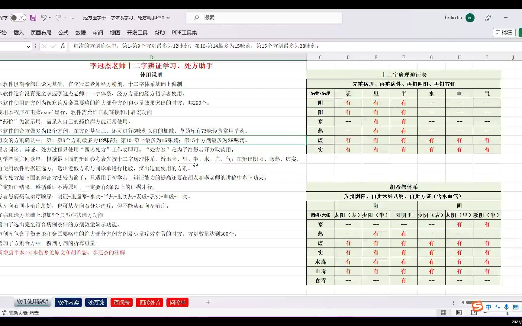This screenshot has height=326, width=522.
Task: Open the 视图 ribbon tab
Action: [115, 33]
